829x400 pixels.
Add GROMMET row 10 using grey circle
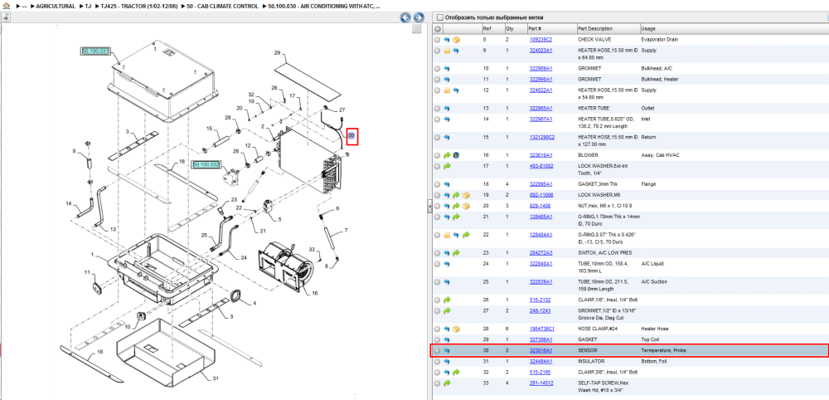pos(437,69)
